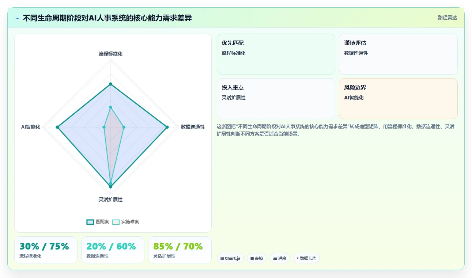This screenshot has width=472, height=278.
Task: Click 匹配度 data point on 流程标准化 axis
Action: [x=110, y=84]
